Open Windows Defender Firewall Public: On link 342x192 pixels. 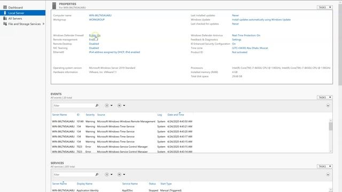click(x=95, y=35)
